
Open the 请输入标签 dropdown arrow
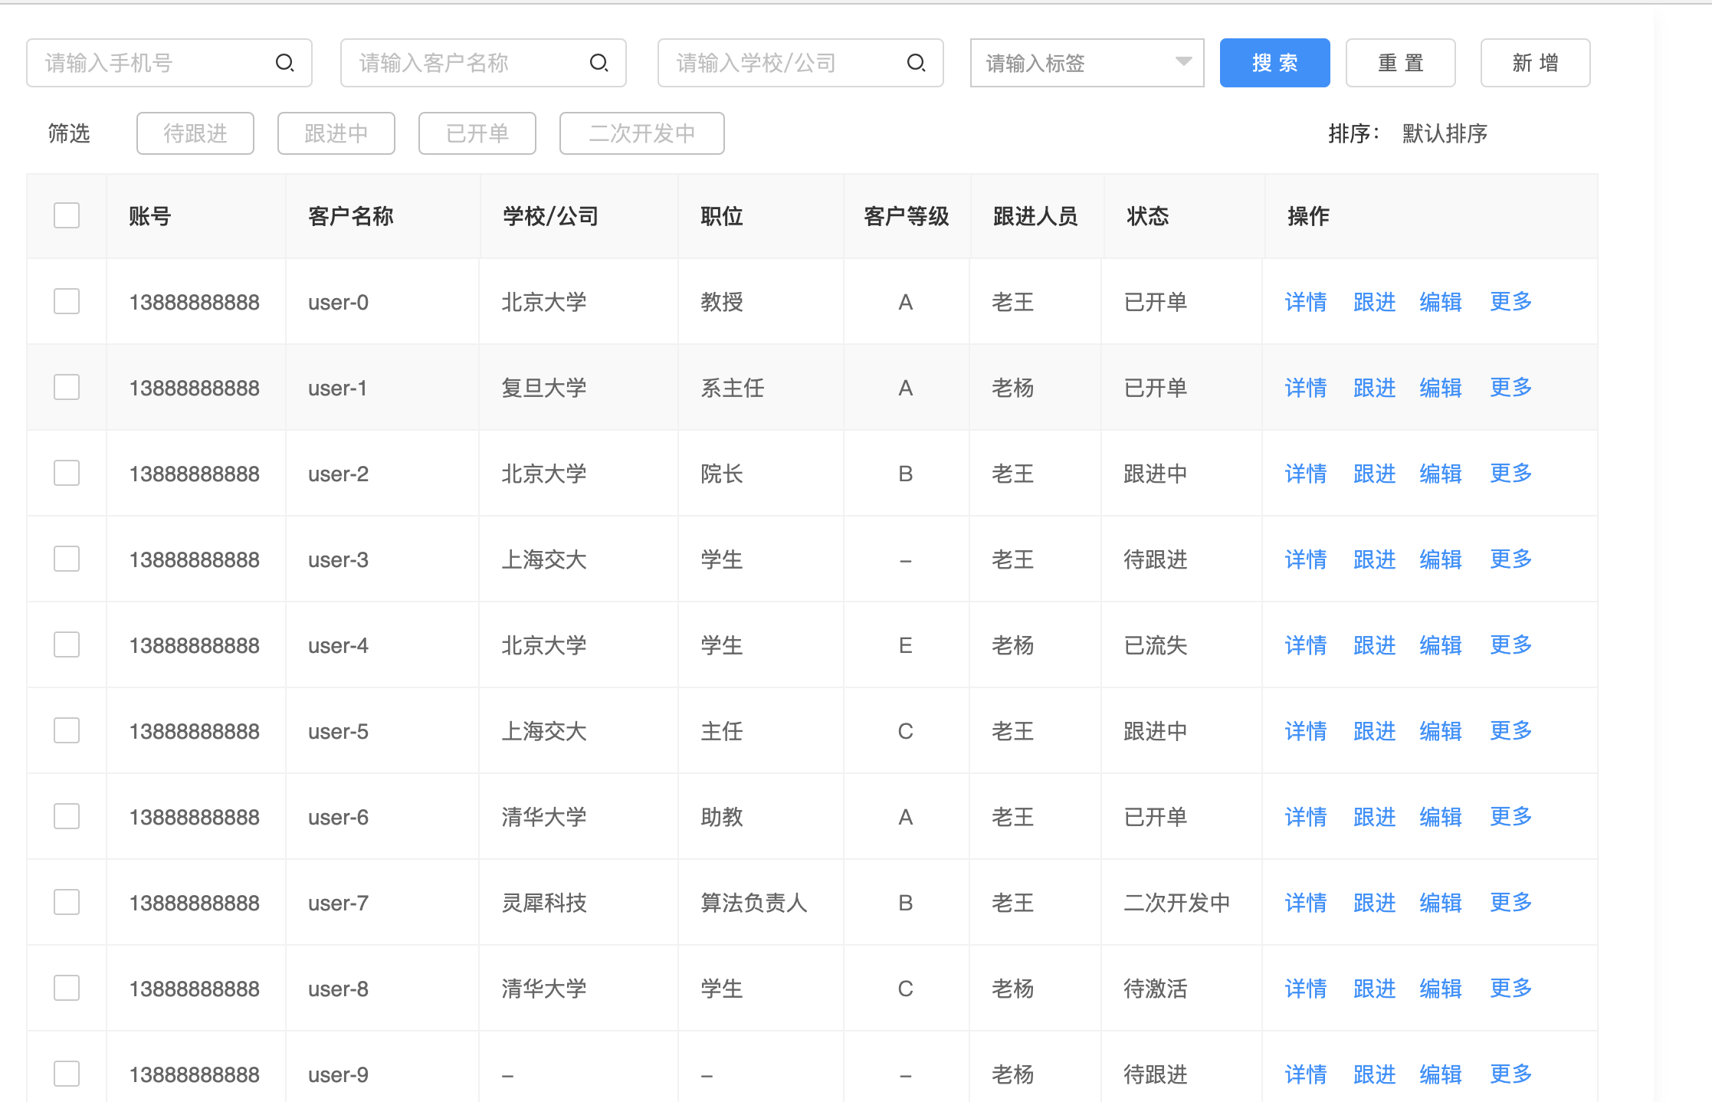1183,62
